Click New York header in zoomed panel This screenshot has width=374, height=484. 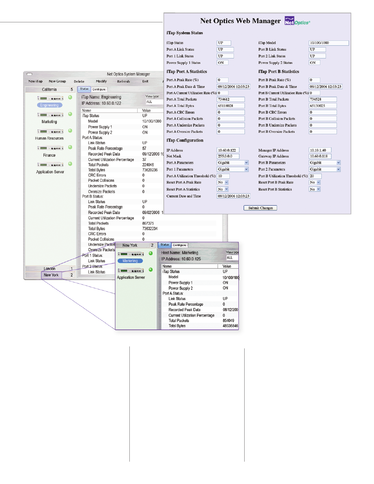[136, 245]
